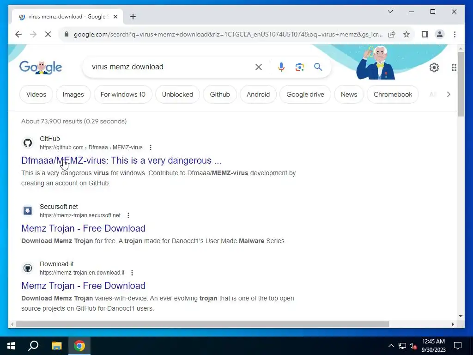The width and height of the screenshot is (473, 355).
Task: Open Securesoft.net Memz Trojan Free Download link
Action: (x=83, y=228)
